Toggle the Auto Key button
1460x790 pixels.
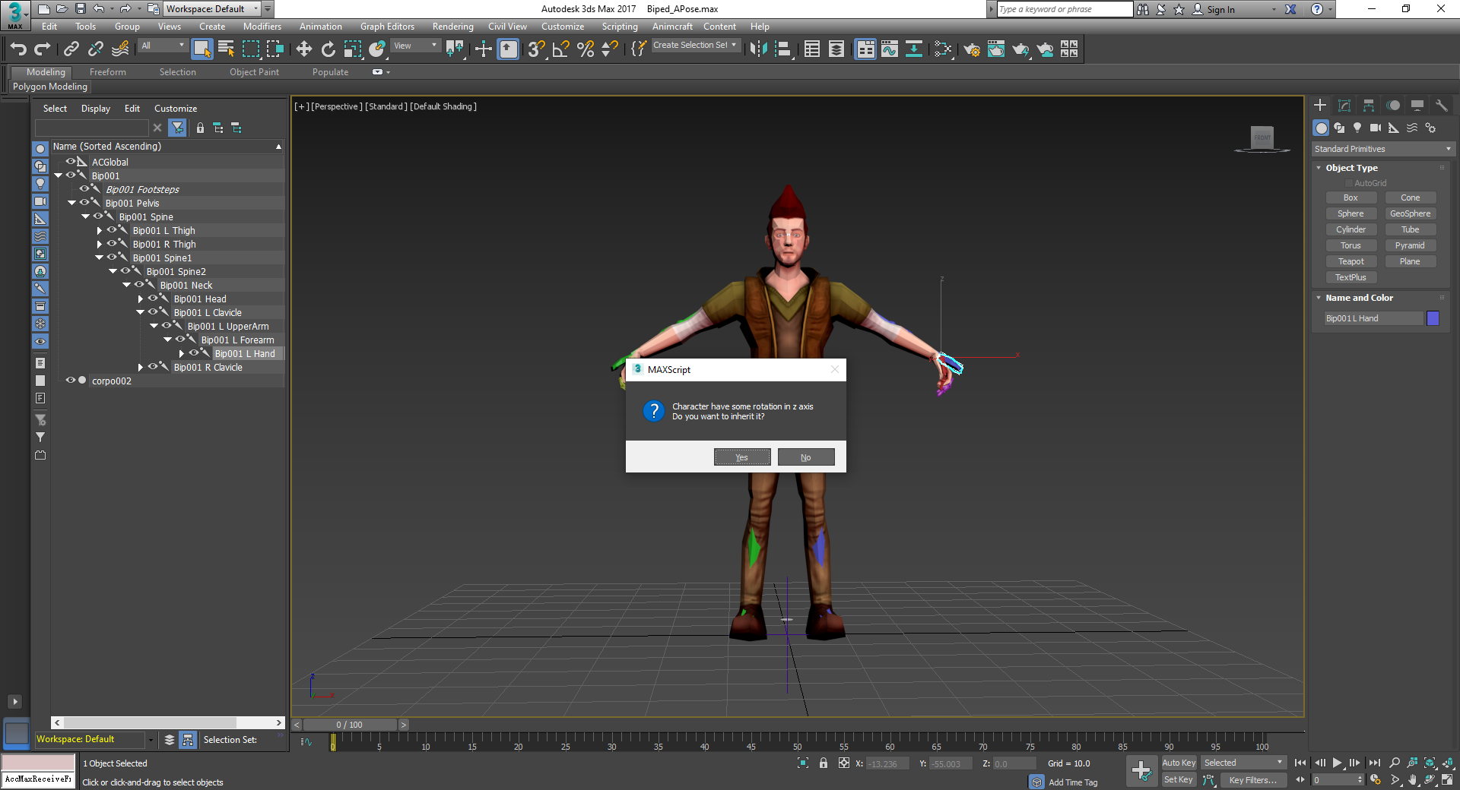pyautogui.click(x=1178, y=763)
